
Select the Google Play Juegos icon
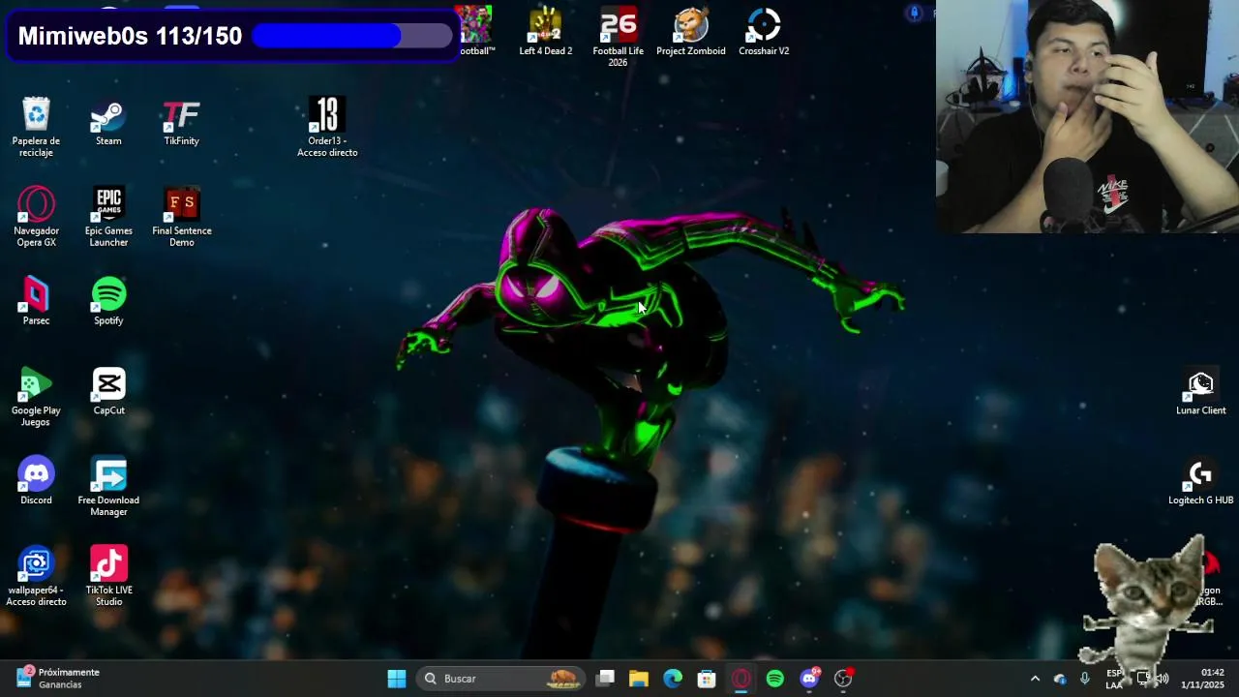click(x=36, y=396)
